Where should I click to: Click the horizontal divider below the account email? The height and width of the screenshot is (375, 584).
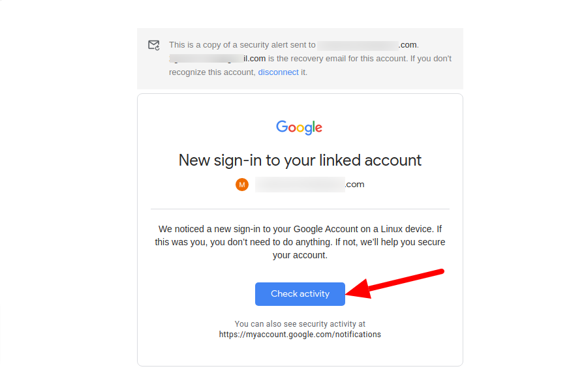click(x=300, y=209)
